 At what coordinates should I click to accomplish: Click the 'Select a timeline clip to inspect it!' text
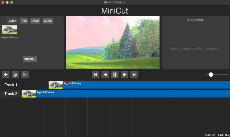coord(195,48)
